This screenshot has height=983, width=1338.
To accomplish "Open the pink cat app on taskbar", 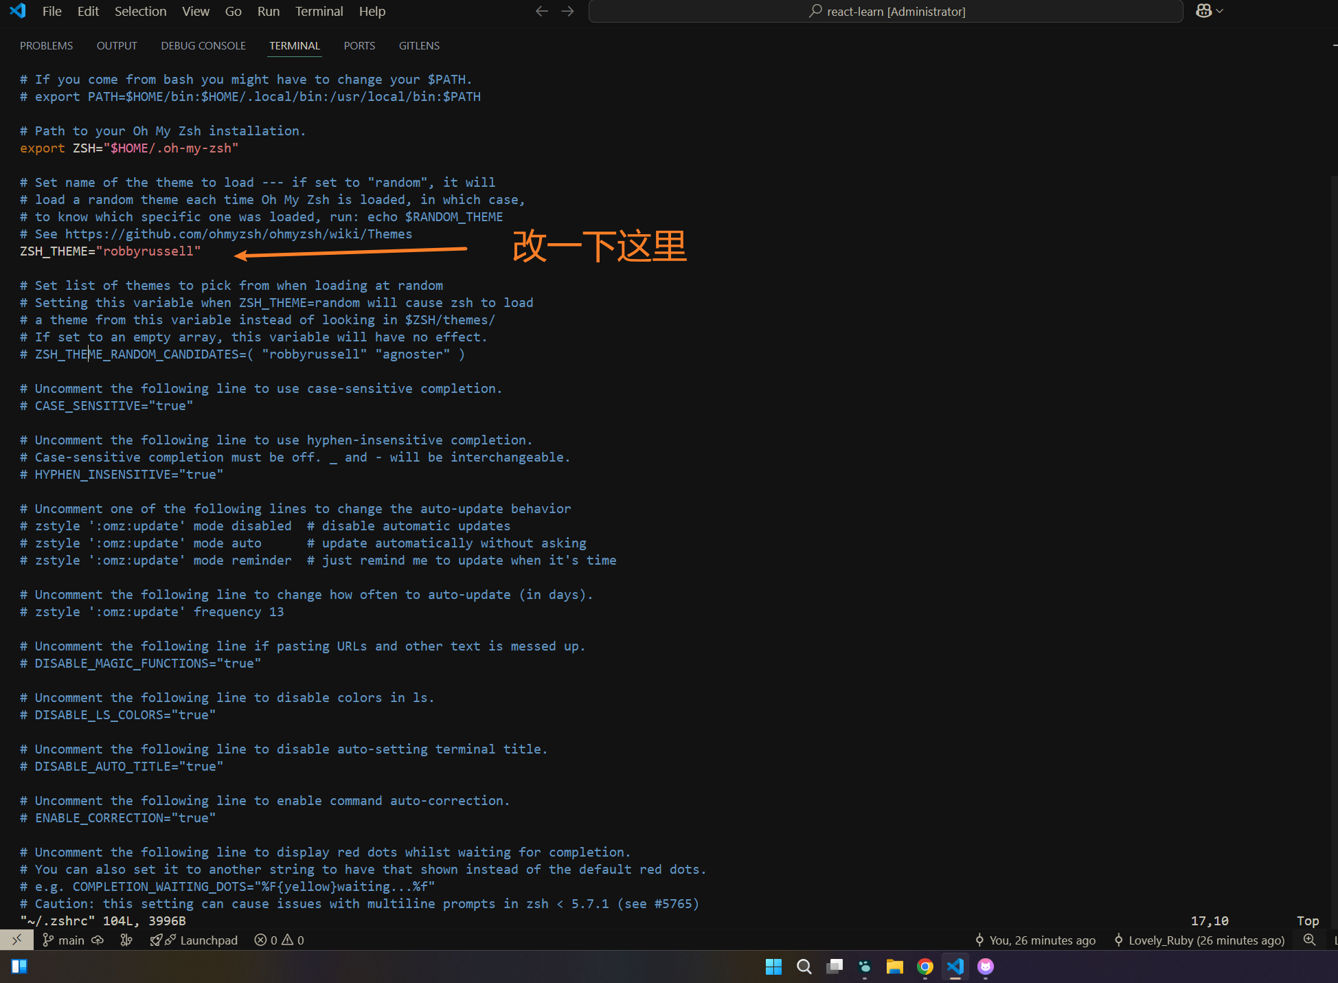I will pos(986,967).
